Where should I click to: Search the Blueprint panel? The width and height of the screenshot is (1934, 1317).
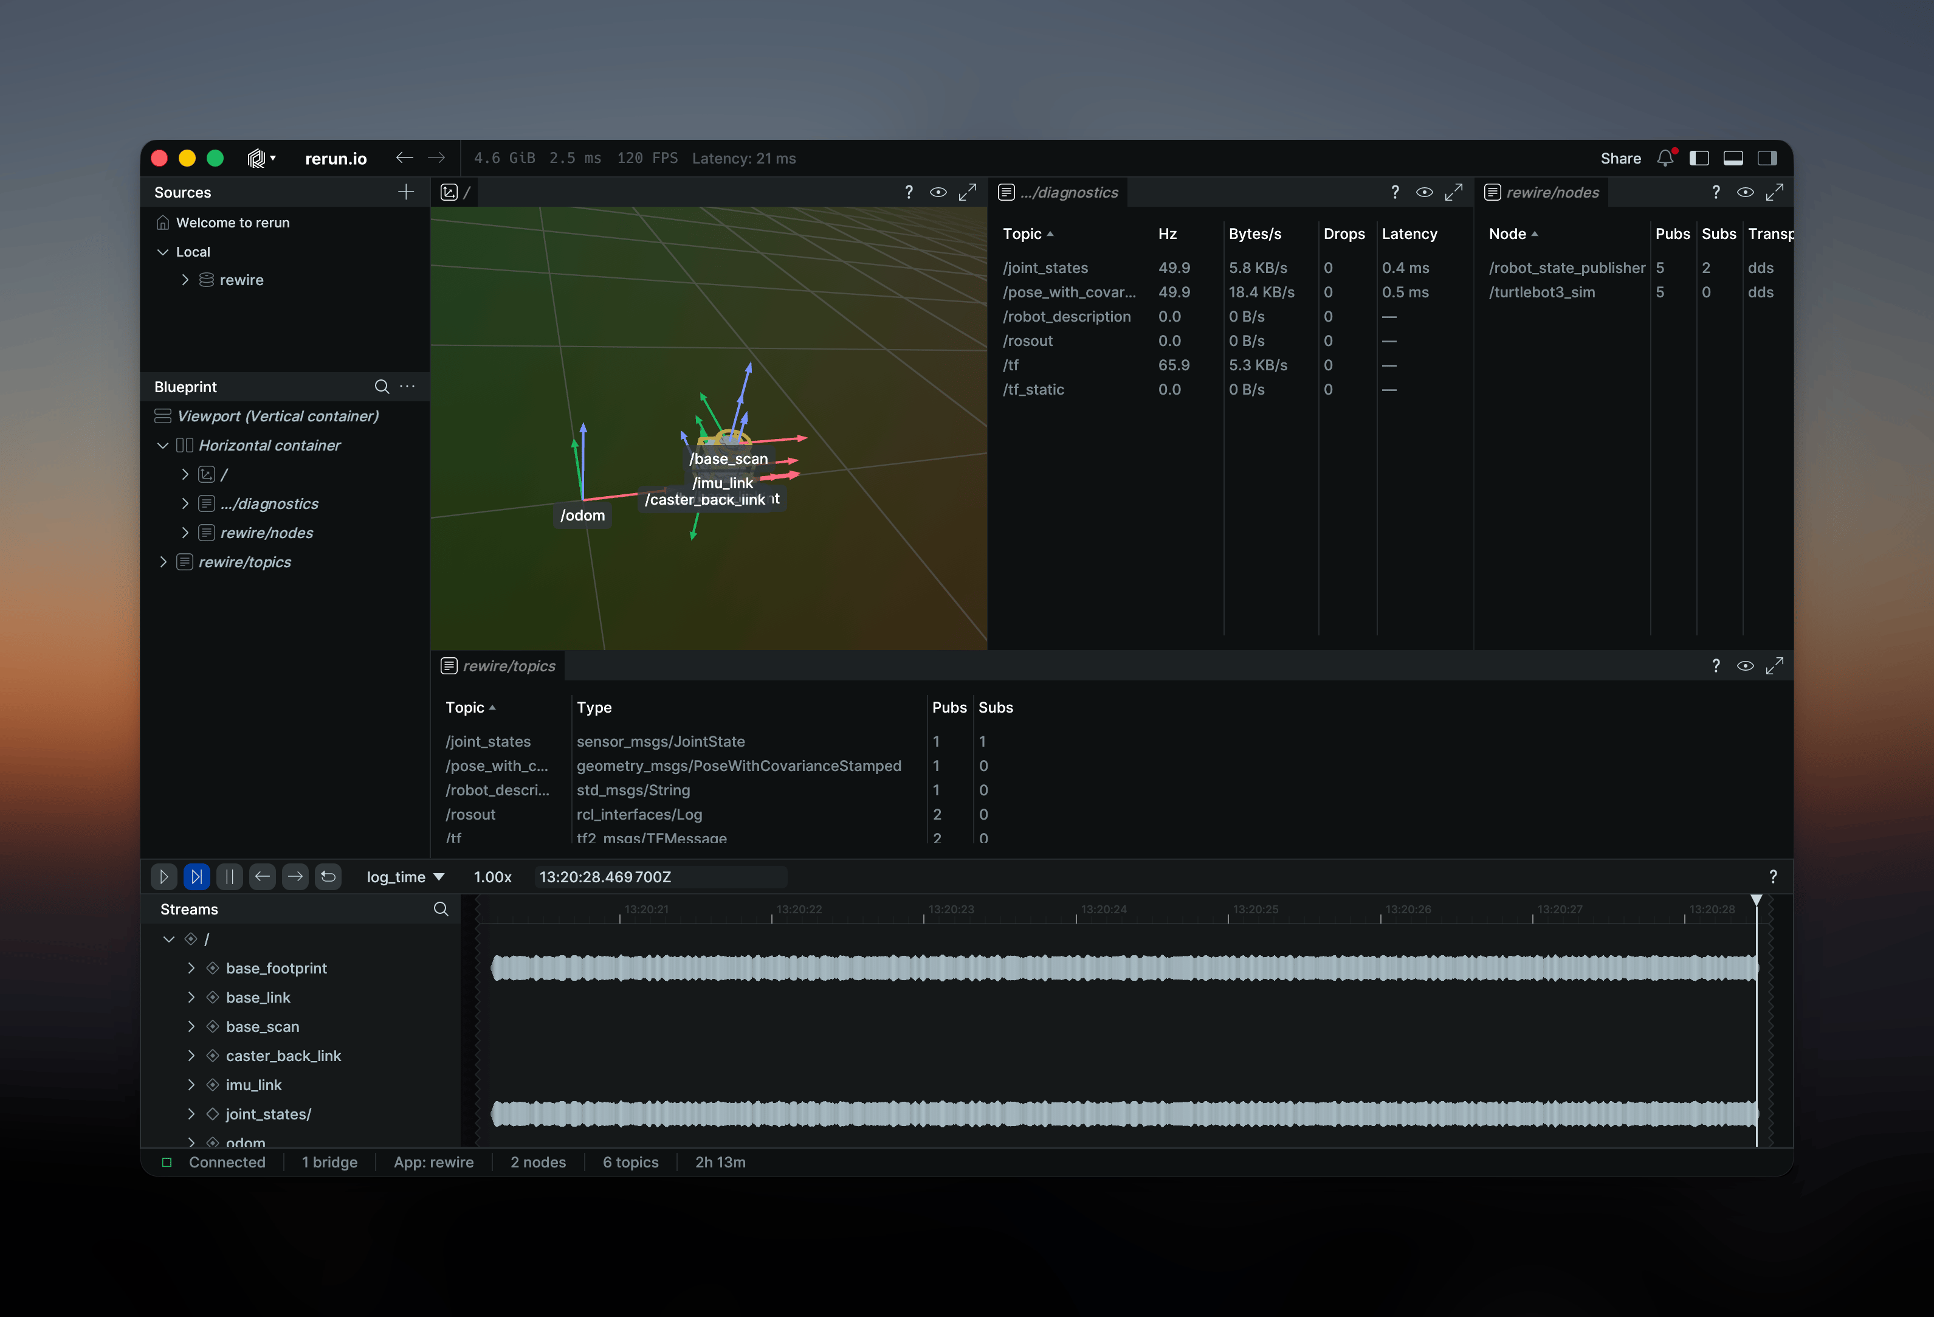pyautogui.click(x=382, y=386)
